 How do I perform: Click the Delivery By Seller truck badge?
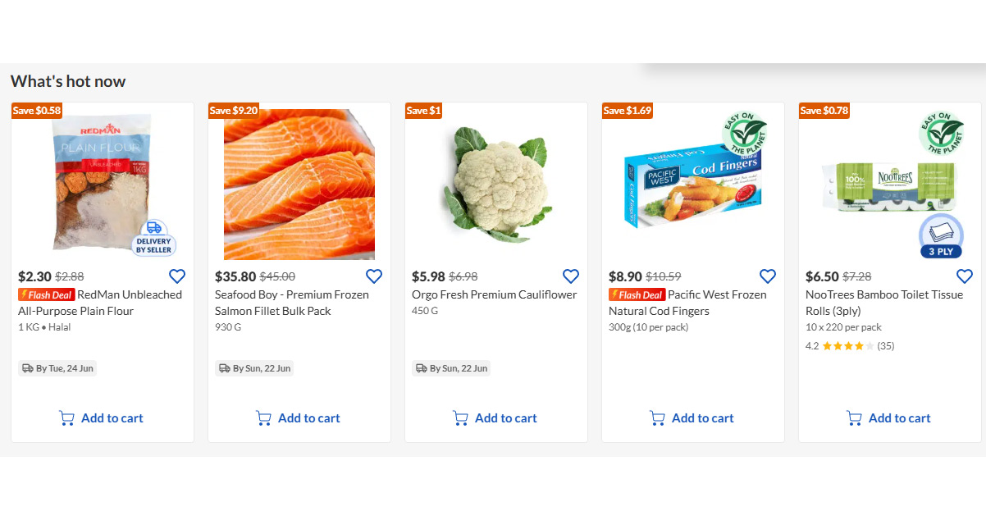click(x=154, y=238)
